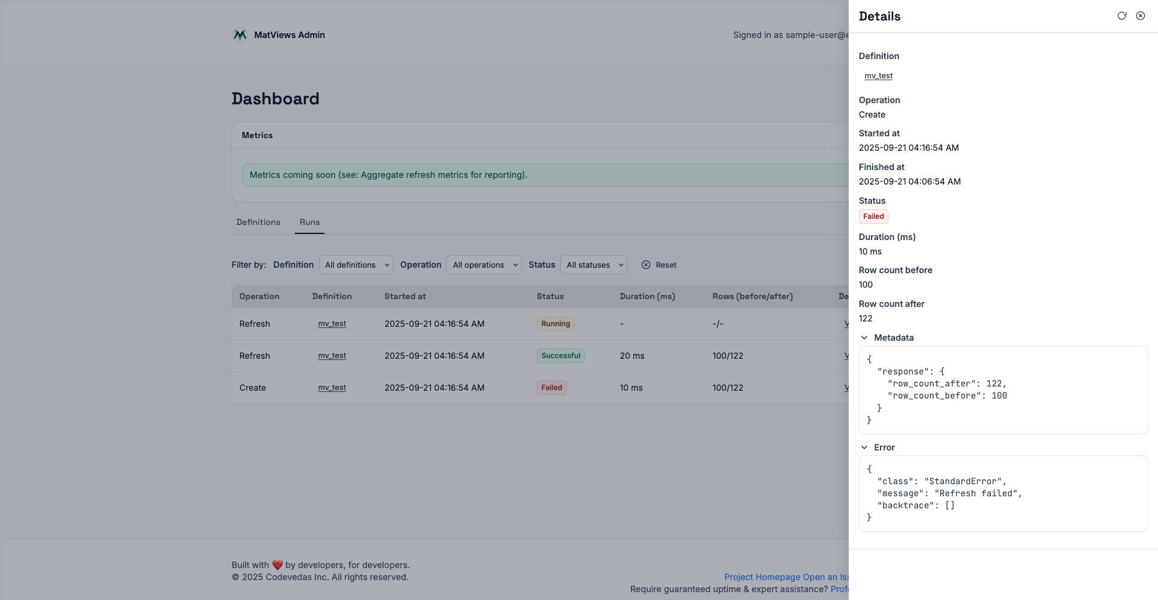The image size is (1158, 600).
Task: Select the Runs tab
Action: point(309,223)
